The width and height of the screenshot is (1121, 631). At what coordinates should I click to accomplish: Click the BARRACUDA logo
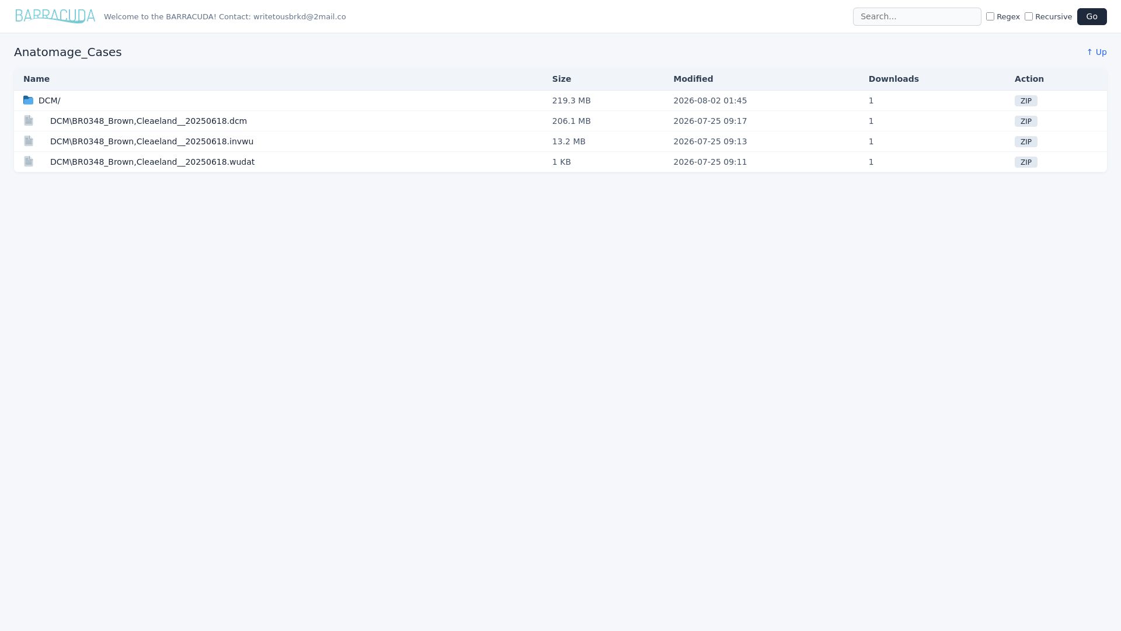pos(55,16)
